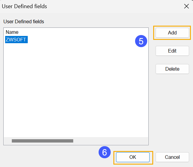This screenshot has width=193, height=167.
Task: Click the blue step 6 badge
Action: [105, 152]
